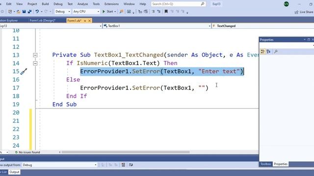This screenshot has width=314, height=176.
Task: Click the screwdriver quick actions icon on line 15
Action: coord(24,71)
